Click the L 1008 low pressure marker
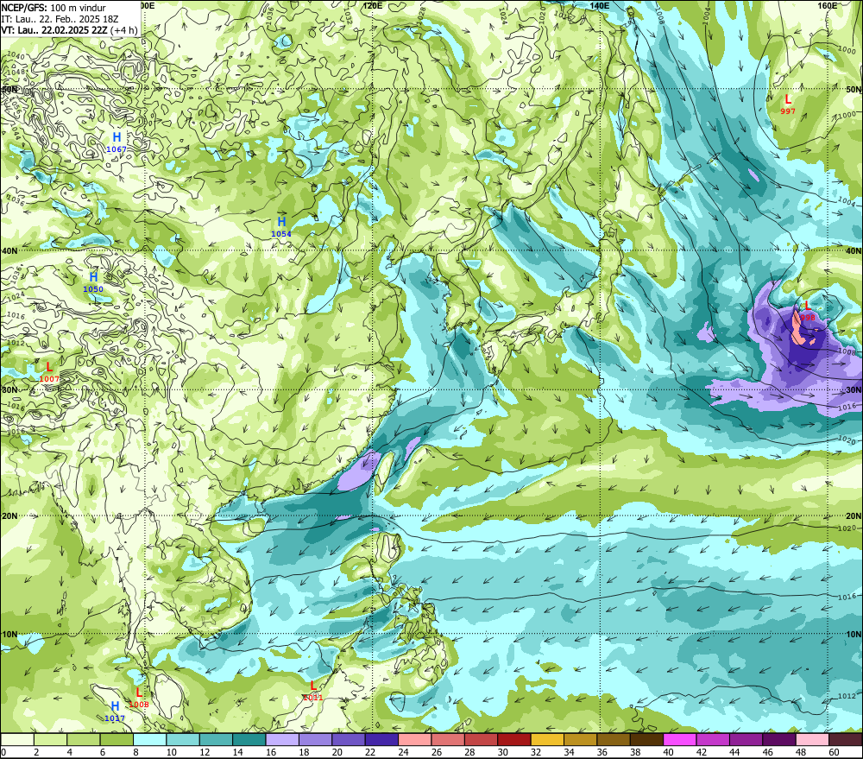The height and width of the screenshot is (759, 863). click(x=139, y=698)
